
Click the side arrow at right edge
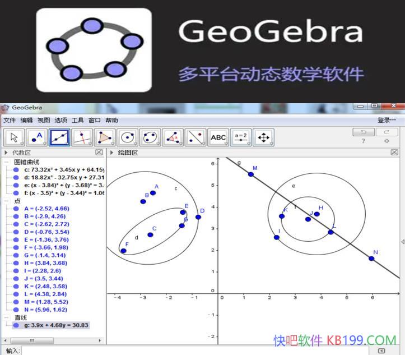point(403,242)
